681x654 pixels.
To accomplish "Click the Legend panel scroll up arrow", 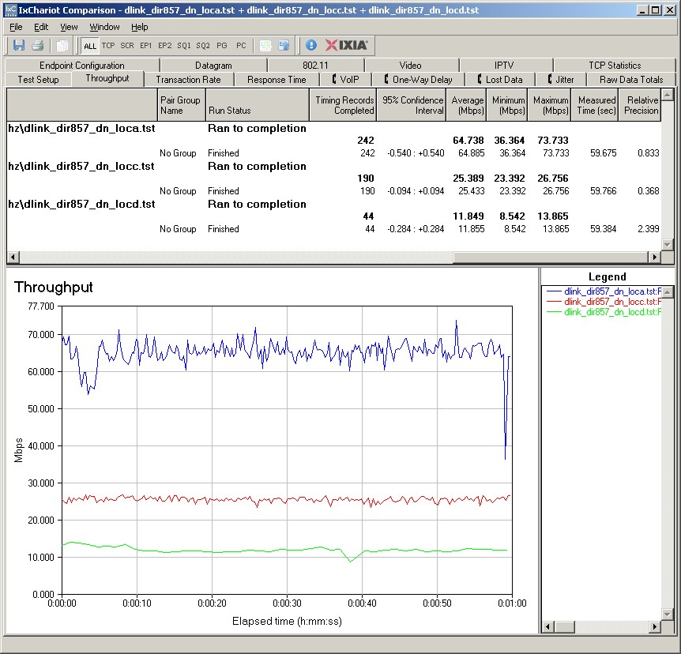I will (x=668, y=291).
